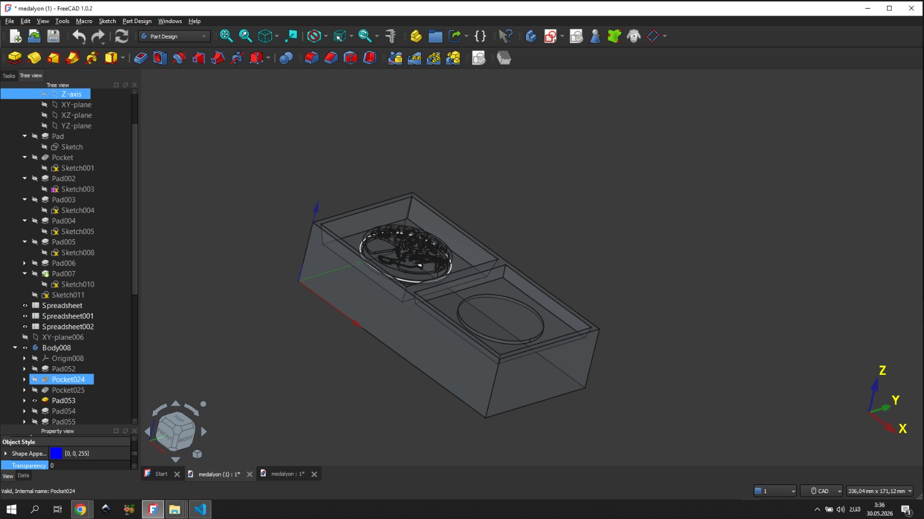Click the blue Shape Appearance color swatch
This screenshot has width=924, height=519.
[x=56, y=454]
